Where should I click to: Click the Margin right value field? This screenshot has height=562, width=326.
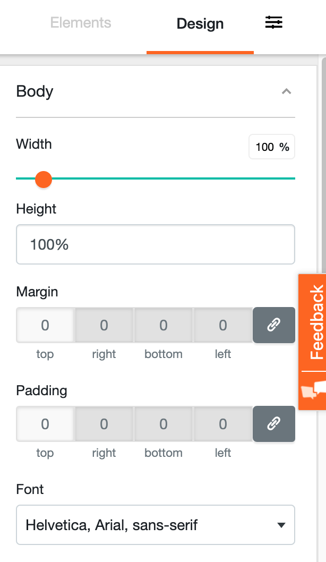click(104, 325)
